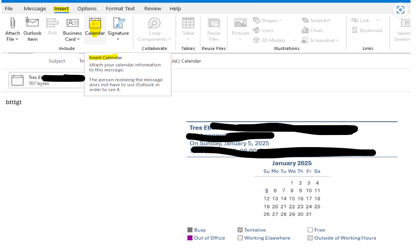Expand Loop Components dropdown arrow
The height and width of the screenshot is (248, 418).
click(169, 39)
